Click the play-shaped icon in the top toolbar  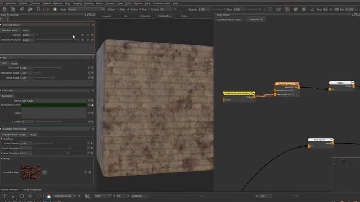click(x=304, y=10)
